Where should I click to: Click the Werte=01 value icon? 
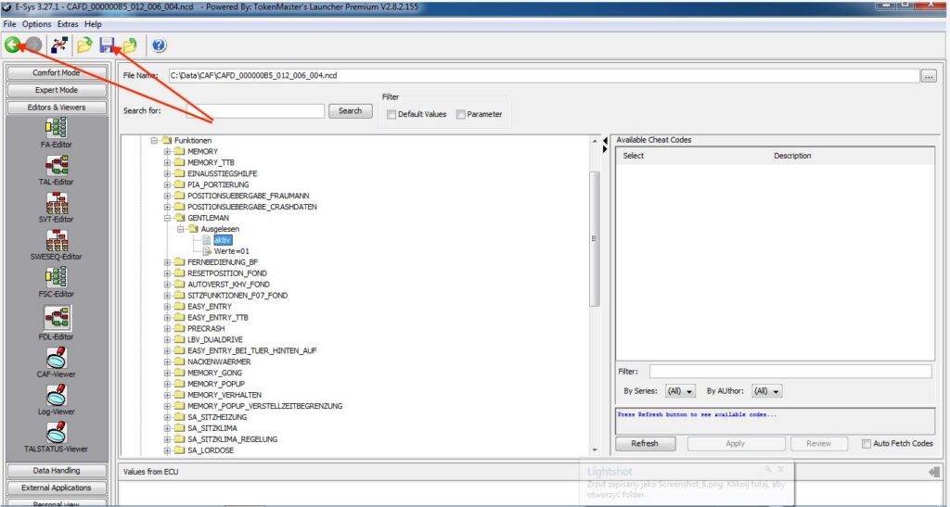207,251
